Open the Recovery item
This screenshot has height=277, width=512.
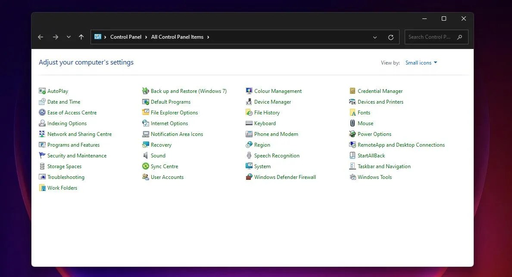(x=160, y=145)
